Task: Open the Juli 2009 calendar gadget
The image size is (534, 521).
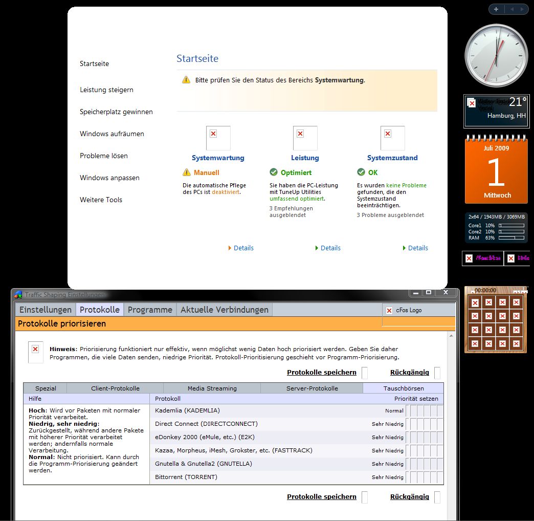Action: point(496,169)
